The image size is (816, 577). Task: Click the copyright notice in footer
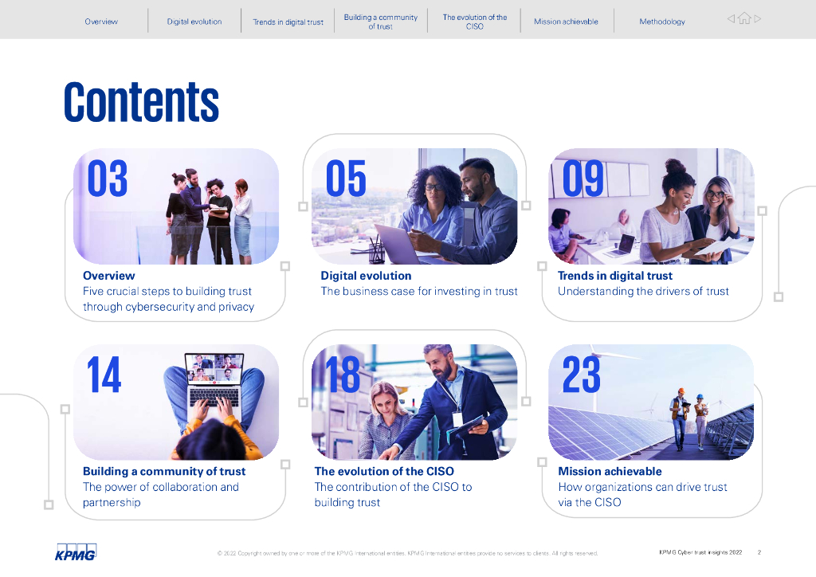pos(407,553)
